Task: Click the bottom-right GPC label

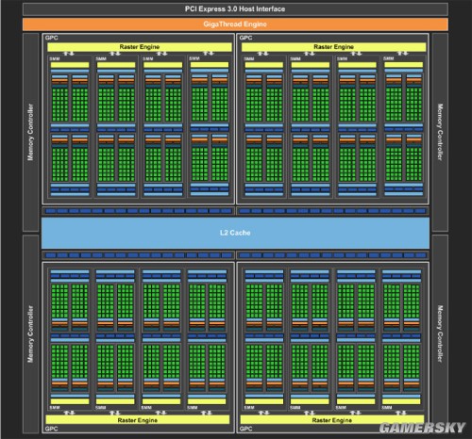Action: coord(245,429)
